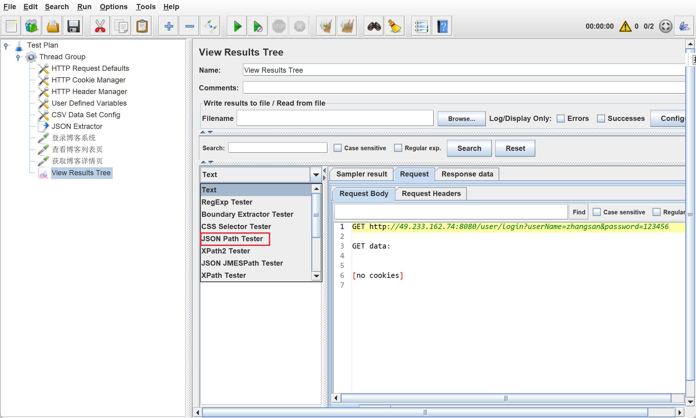
Task: Click the Browse... button
Action: (x=461, y=119)
